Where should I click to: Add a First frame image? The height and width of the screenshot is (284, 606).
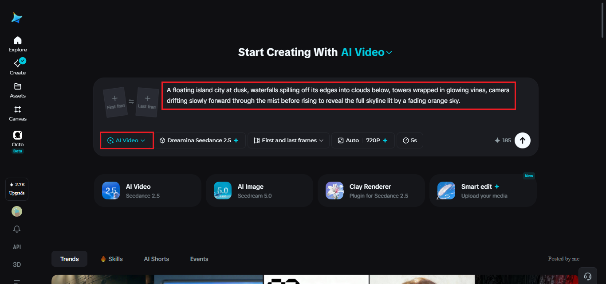click(114, 102)
